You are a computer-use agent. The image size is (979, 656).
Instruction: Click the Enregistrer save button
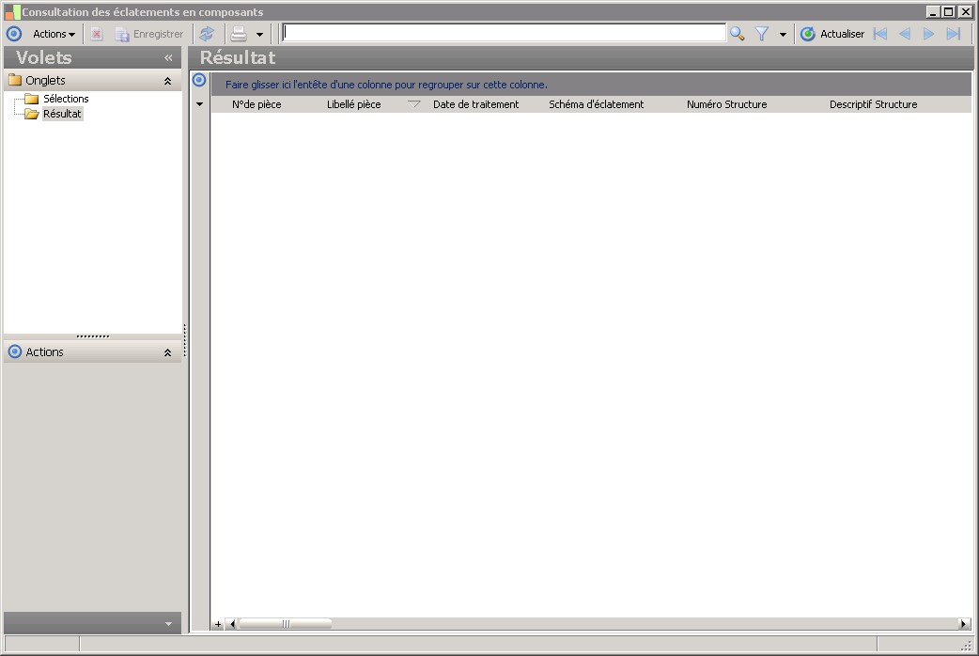(149, 34)
